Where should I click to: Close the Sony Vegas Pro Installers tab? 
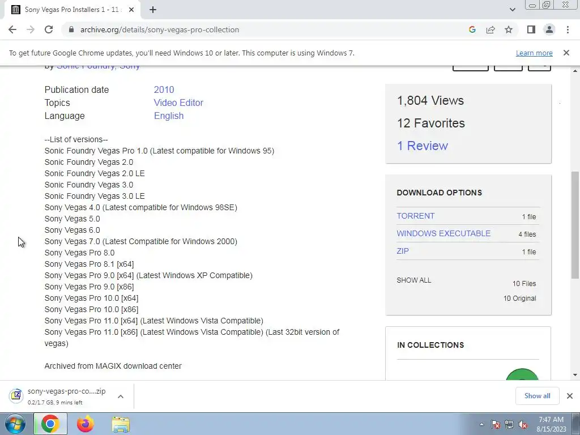pyautogui.click(x=131, y=10)
